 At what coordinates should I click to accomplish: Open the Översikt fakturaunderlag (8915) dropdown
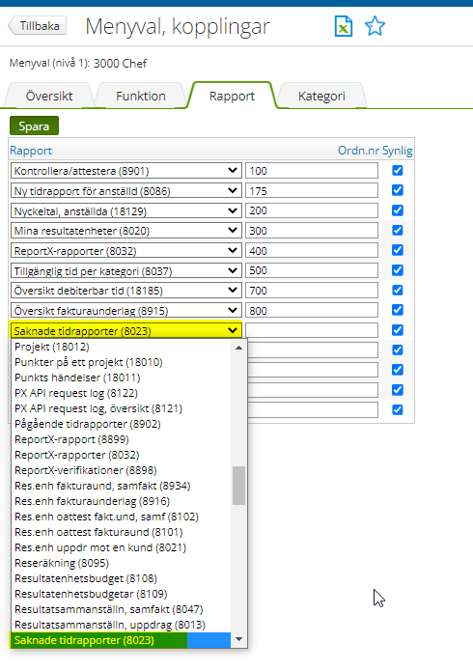tap(126, 311)
